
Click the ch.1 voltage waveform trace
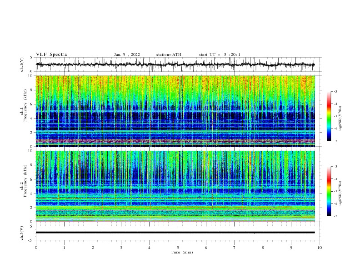click(x=175, y=65)
